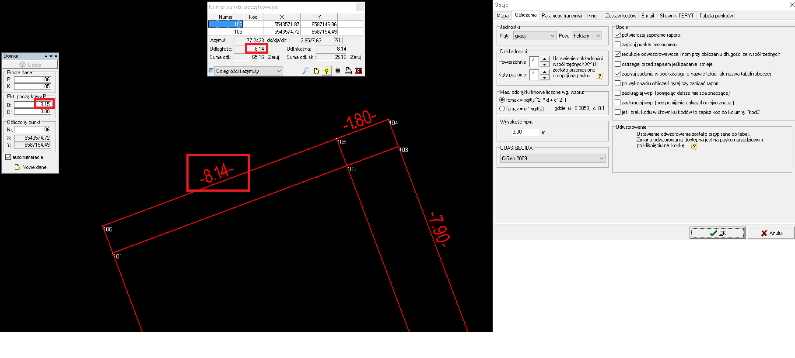Screen dimensions: 795x358
Task: Click the OK button in Opcje
Action: click(x=718, y=233)
